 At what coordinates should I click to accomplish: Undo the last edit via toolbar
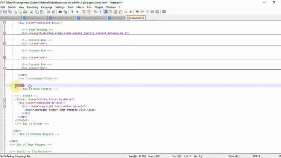click(x=48, y=12)
